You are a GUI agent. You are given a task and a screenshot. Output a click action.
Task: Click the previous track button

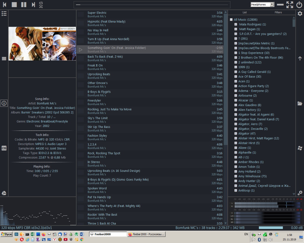[5, 4]
